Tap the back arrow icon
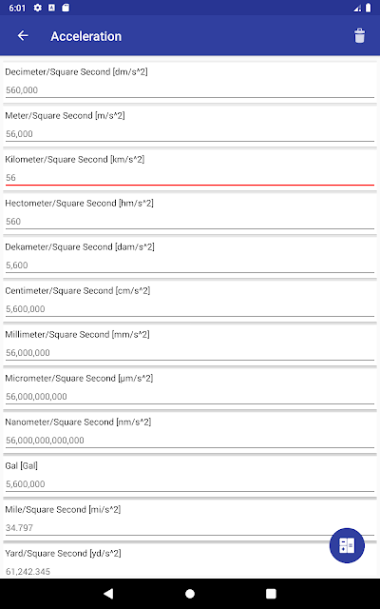This screenshot has height=609, width=380. pos(23,36)
